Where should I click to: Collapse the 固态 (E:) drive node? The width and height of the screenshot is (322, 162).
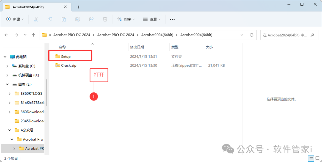[7, 84]
